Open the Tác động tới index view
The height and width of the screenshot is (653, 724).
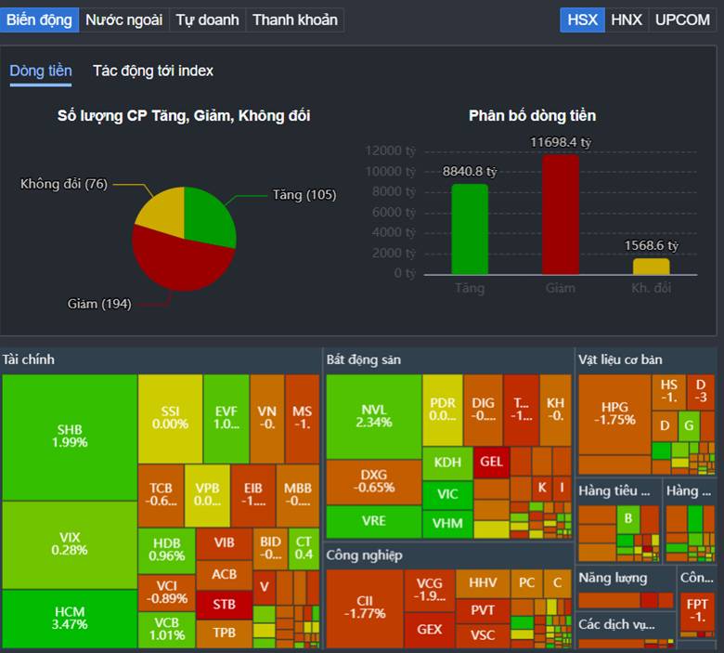[153, 71]
